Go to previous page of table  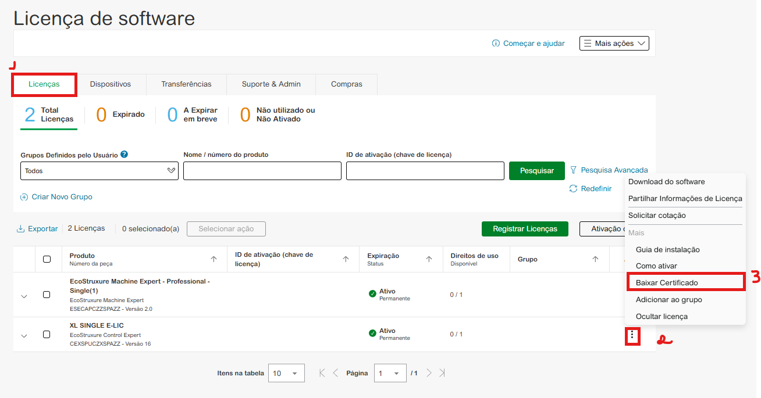(335, 373)
